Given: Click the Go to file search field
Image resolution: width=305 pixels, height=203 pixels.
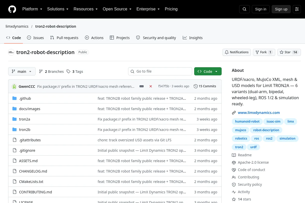Looking at the screenshot, I should [x=160, y=71].
